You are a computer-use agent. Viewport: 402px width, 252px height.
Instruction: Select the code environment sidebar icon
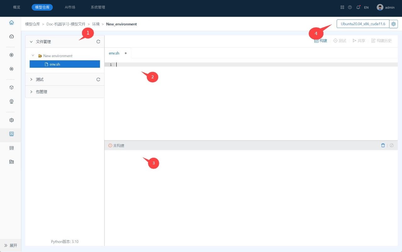click(12, 134)
